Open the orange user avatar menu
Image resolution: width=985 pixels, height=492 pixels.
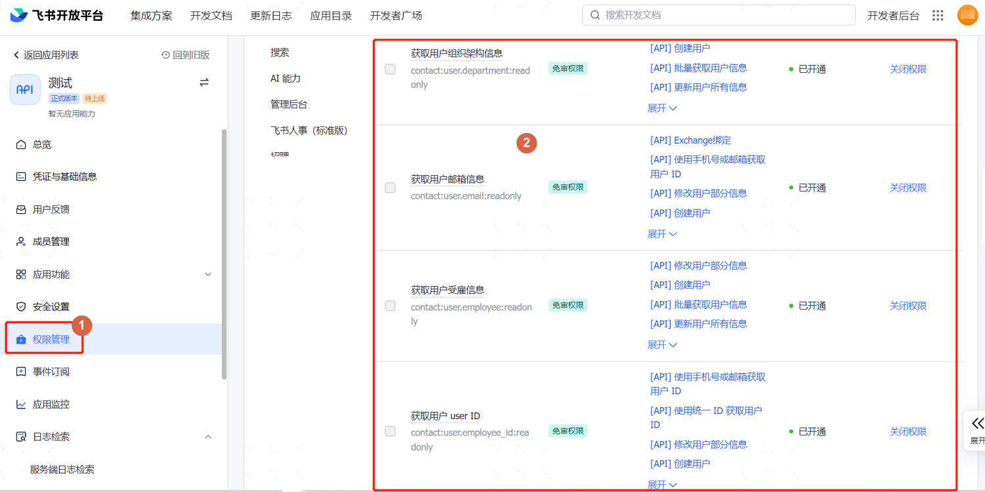(x=968, y=15)
